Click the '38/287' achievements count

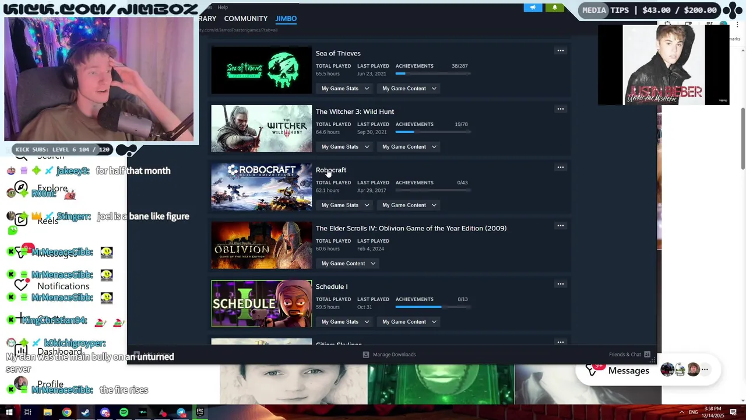[x=460, y=66]
